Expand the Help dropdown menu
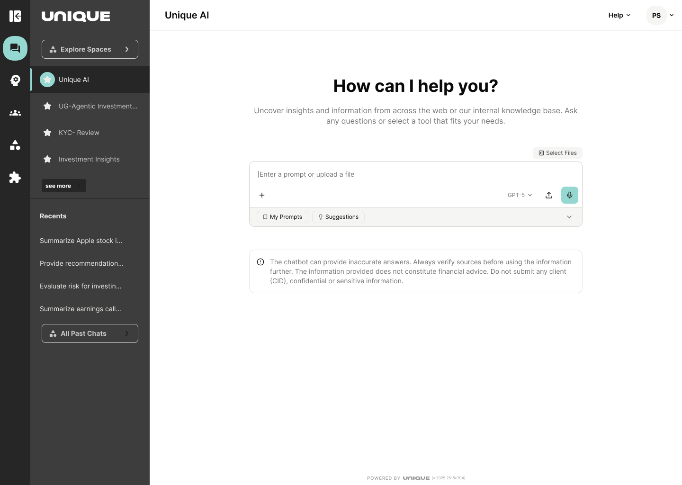 pyautogui.click(x=619, y=15)
